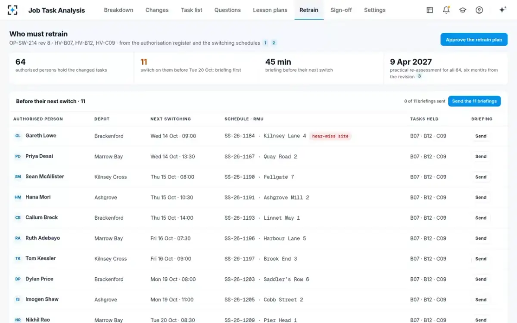Sort by Next Switching column header

pyautogui.click(x=171, y=119)
